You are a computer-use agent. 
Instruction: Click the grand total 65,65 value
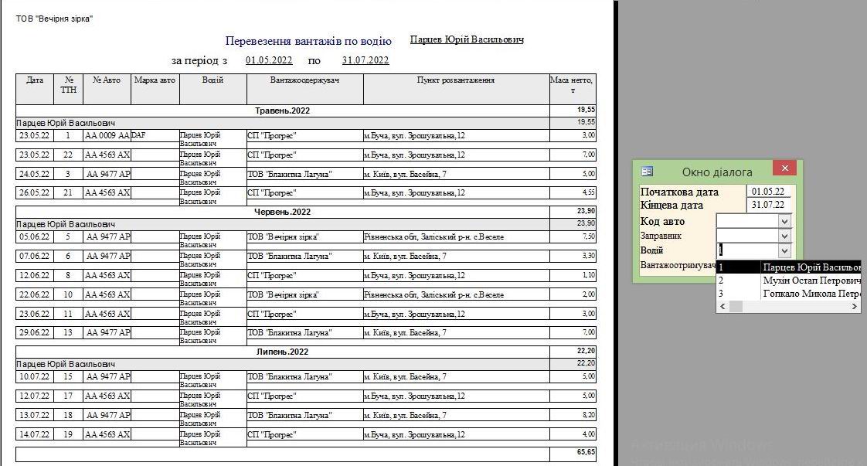click(x=586, y=452)
